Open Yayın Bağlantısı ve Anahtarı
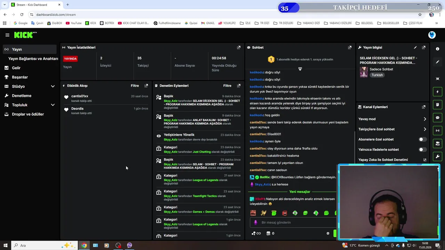Viewport: 445px width, 250px height. pos(33,59)
